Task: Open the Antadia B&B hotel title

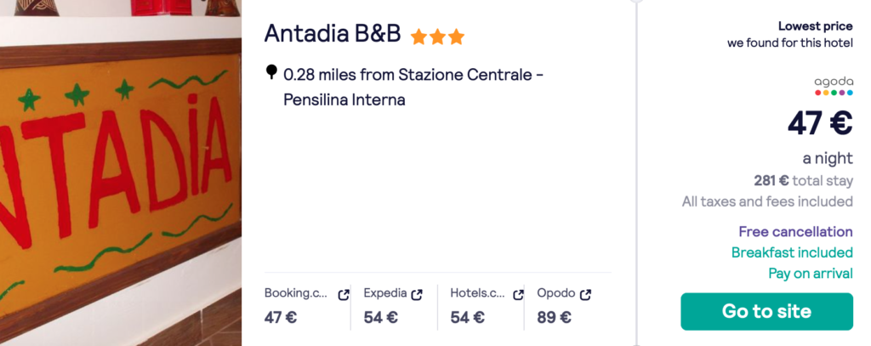Action: click(x=333, y=33)
